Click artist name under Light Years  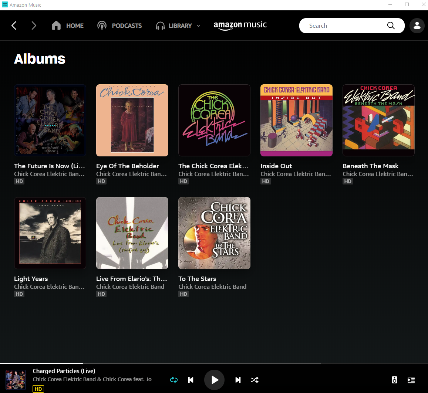point(50,287)
